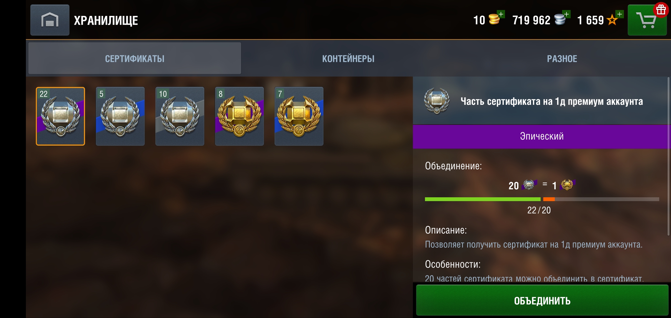Select gold certificate with count 8
Viewport: 671px width, 318px height.
coord(239,116)
